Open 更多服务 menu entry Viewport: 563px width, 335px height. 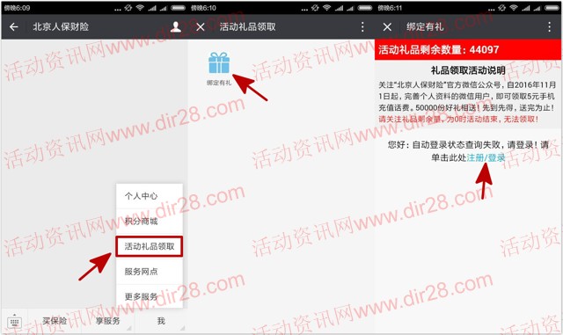[149, 296]
